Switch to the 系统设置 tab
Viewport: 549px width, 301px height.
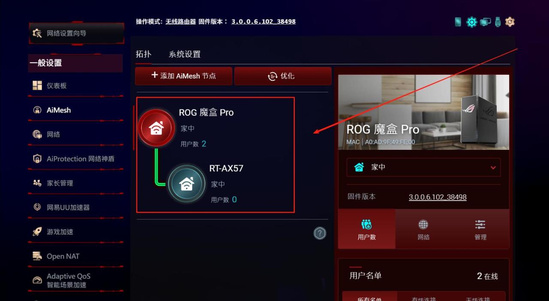click(184, 54)
